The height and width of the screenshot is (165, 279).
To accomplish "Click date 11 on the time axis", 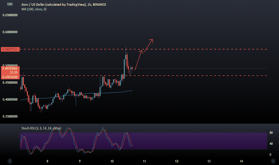I will point(144,161).
